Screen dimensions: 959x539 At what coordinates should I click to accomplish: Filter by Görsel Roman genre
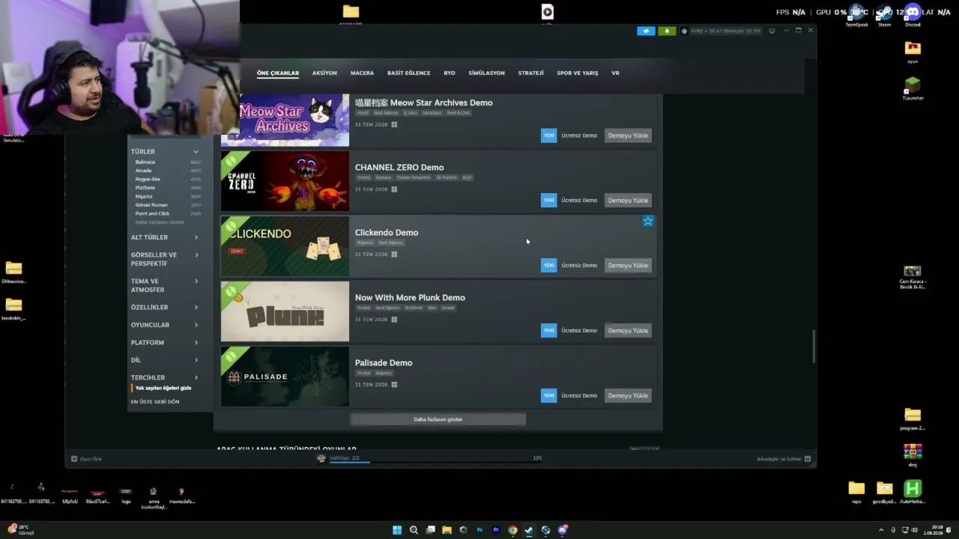pyautogui.click(x=151, y=205)
